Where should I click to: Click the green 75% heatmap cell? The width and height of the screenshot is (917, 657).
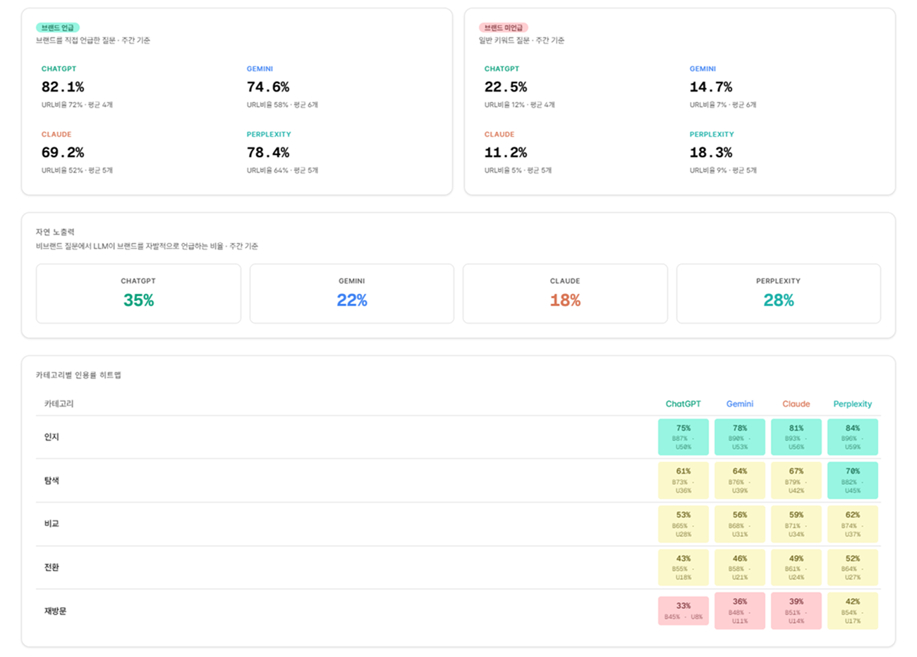click(684, 437)
